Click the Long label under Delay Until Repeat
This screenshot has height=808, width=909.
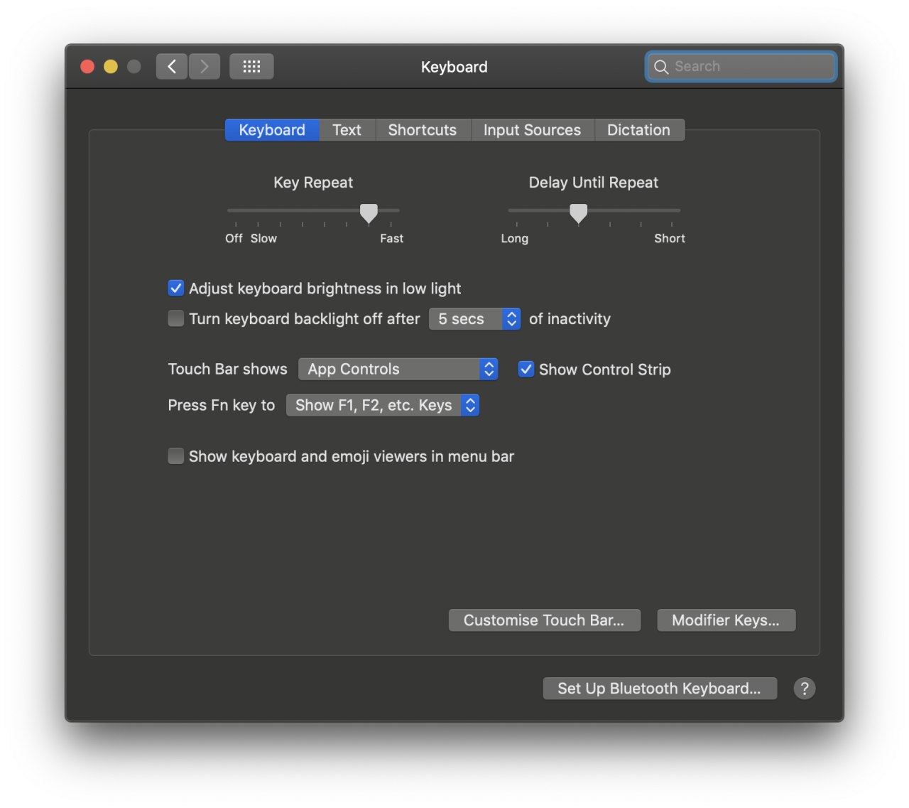(x=515, y=239)
